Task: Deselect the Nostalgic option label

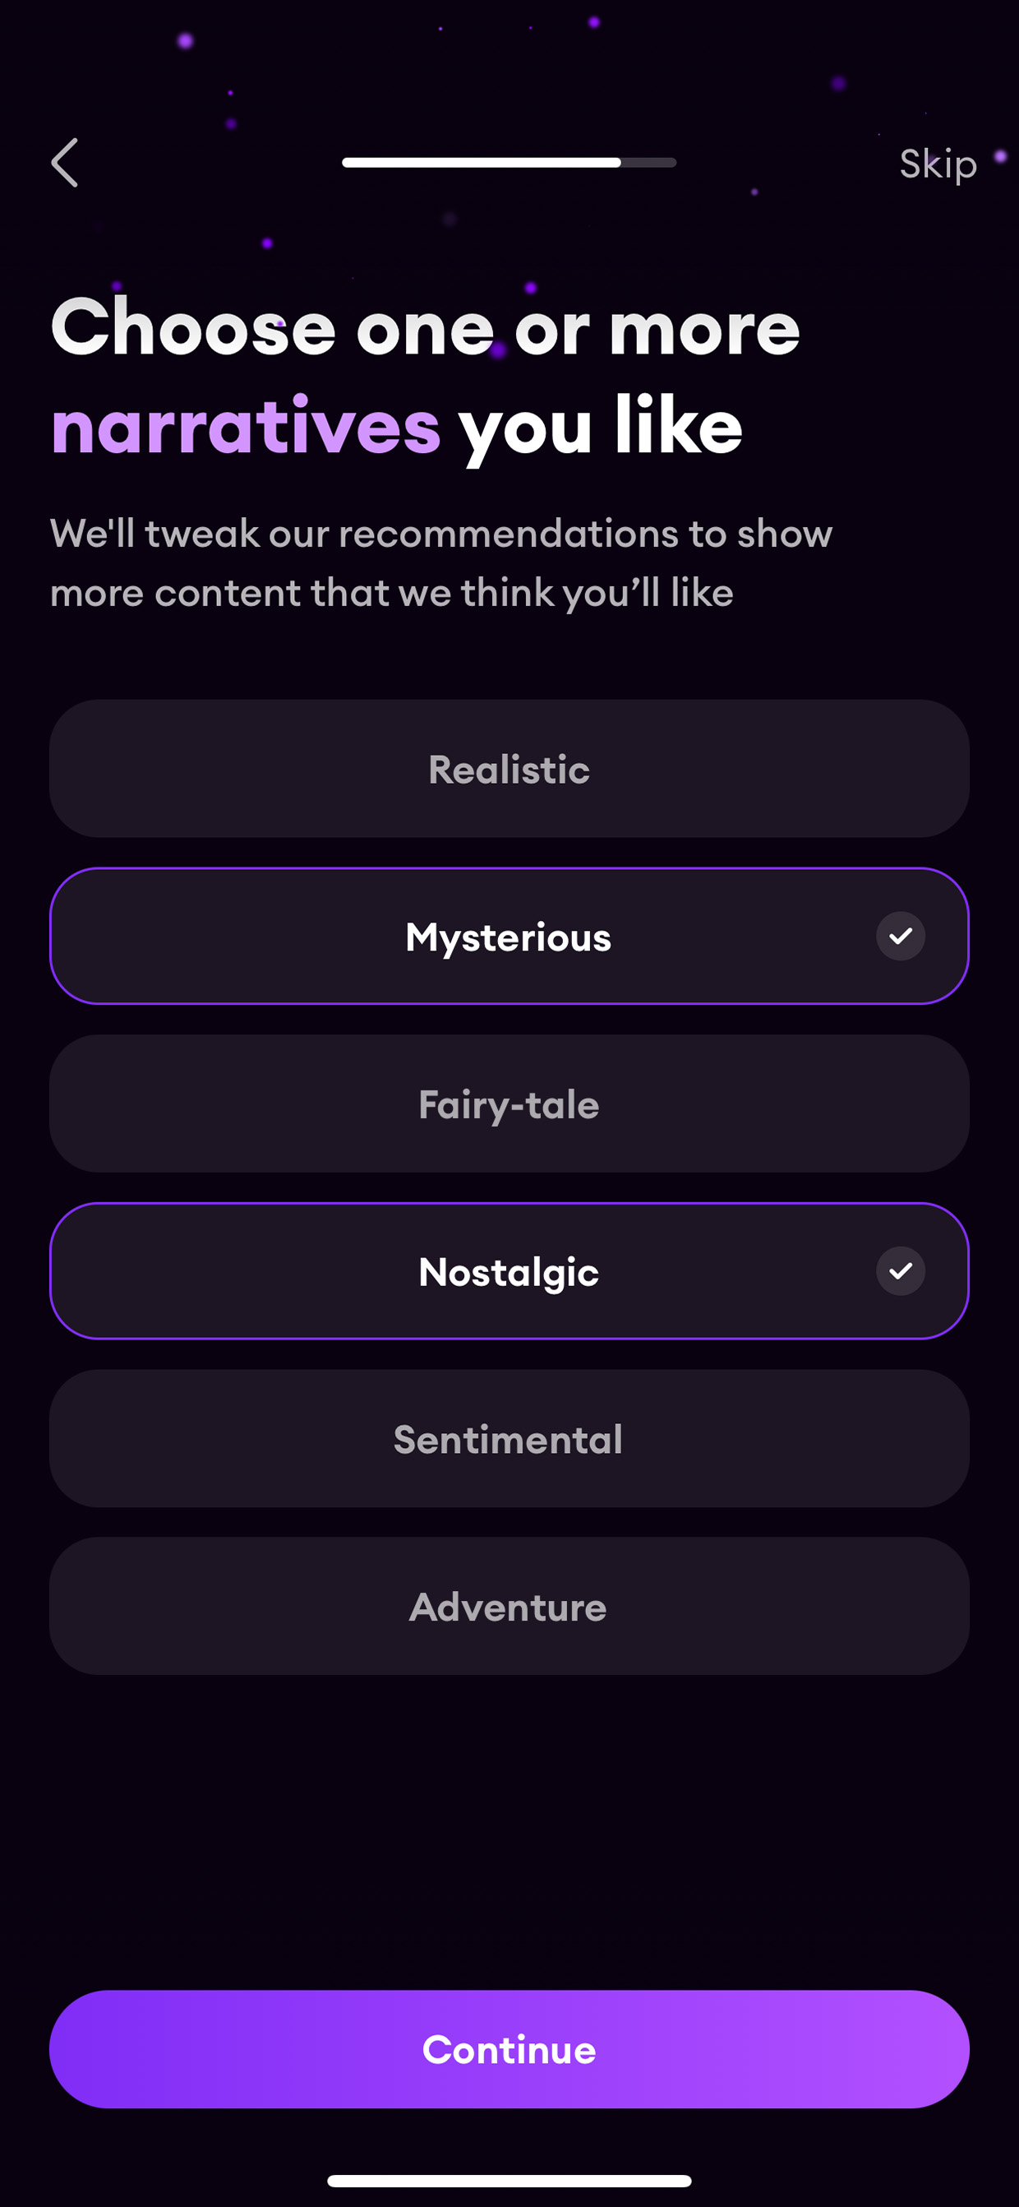Action: (x=509, y=1272)
